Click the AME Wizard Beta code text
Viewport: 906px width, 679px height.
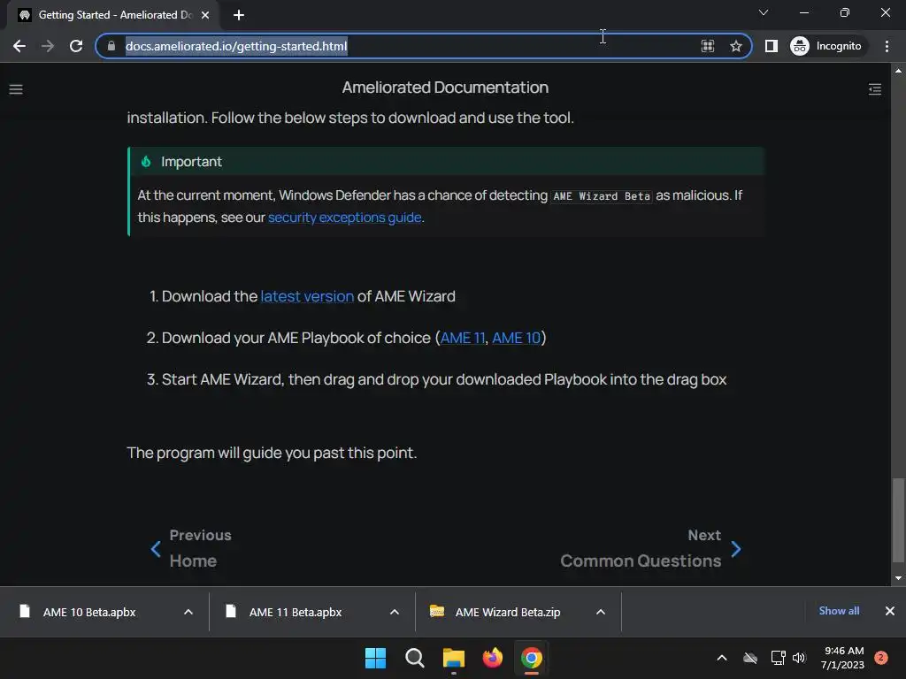(602, 196)
